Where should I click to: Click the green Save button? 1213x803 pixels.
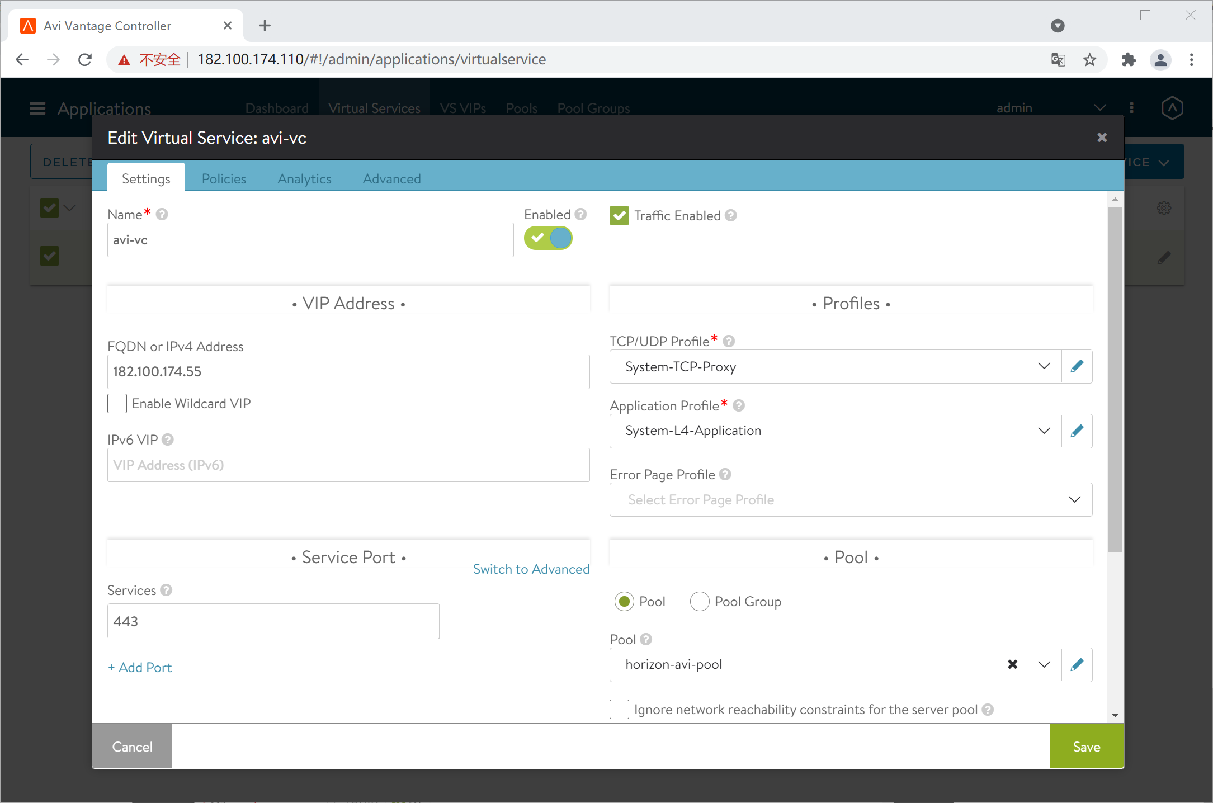click(x=1086, y=747)
